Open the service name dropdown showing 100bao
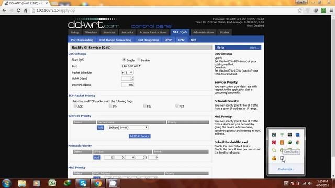This screenshot has height=188, width=335. 128,127
